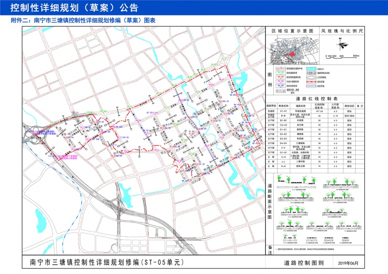The image size is (388, 274).
Task: Select the cyan water area legend swatch
Action: (x=311, y=69)
